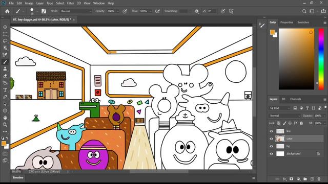Select the Rectangular Marquee tool
Viewport: 328px width, 184px height.
[5, 34]
